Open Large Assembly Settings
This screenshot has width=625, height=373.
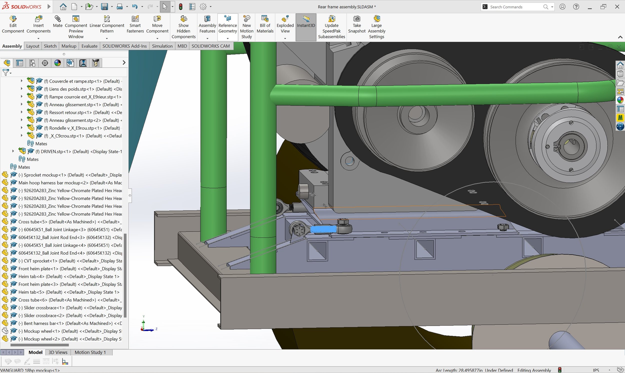click(376, 27)
